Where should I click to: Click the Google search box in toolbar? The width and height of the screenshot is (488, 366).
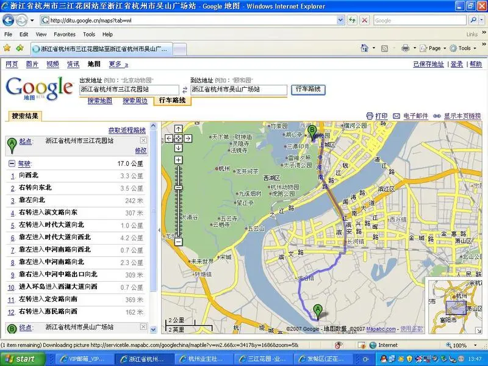[420, 21]
